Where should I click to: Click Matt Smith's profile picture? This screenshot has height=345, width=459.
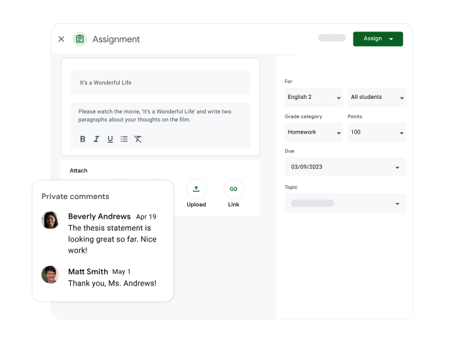click(x=50, y=274)
